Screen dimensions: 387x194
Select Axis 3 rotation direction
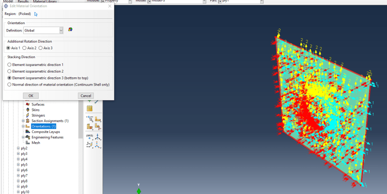pos(41,48)
